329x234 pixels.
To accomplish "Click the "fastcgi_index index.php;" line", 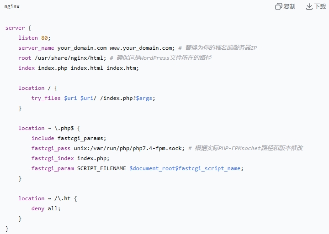I will (70, 158).
